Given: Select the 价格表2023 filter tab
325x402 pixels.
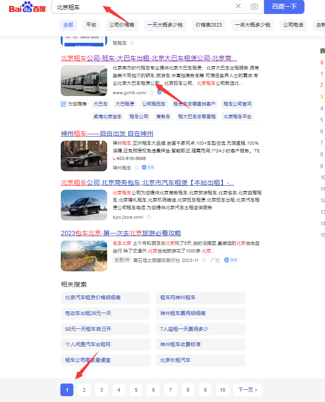Looking at the screenshot, I should (x=209, y=25).
